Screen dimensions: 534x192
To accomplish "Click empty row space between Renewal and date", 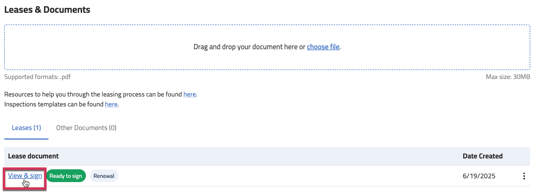I will point(290,176).
